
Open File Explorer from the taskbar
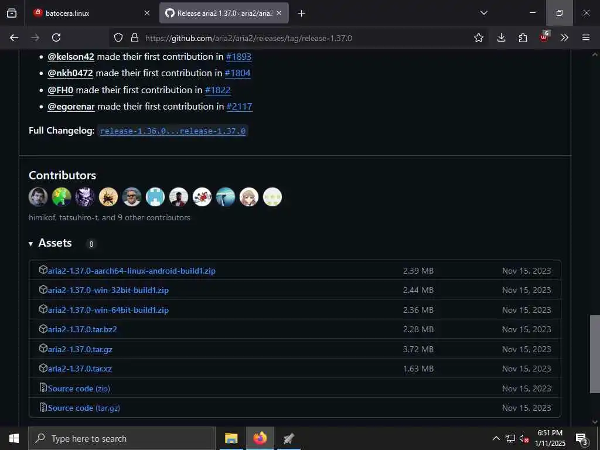231,438
